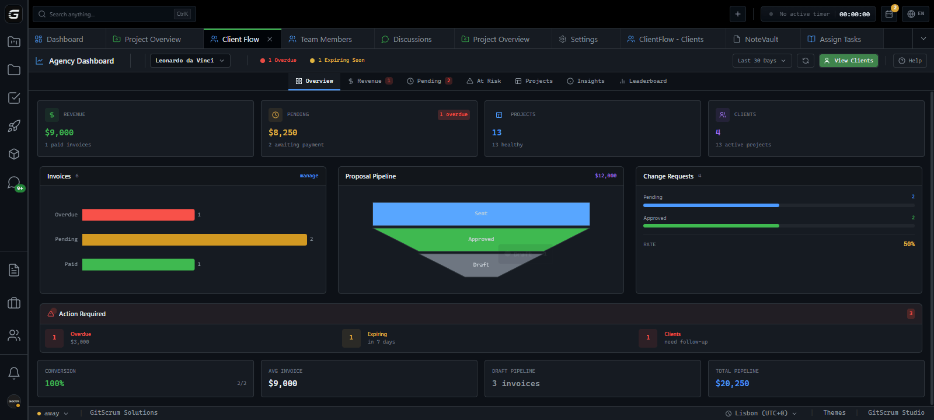This screenshot has width=934, height=420.
Task: Open the language EN globe selector
Action: (x=916, y=14)
